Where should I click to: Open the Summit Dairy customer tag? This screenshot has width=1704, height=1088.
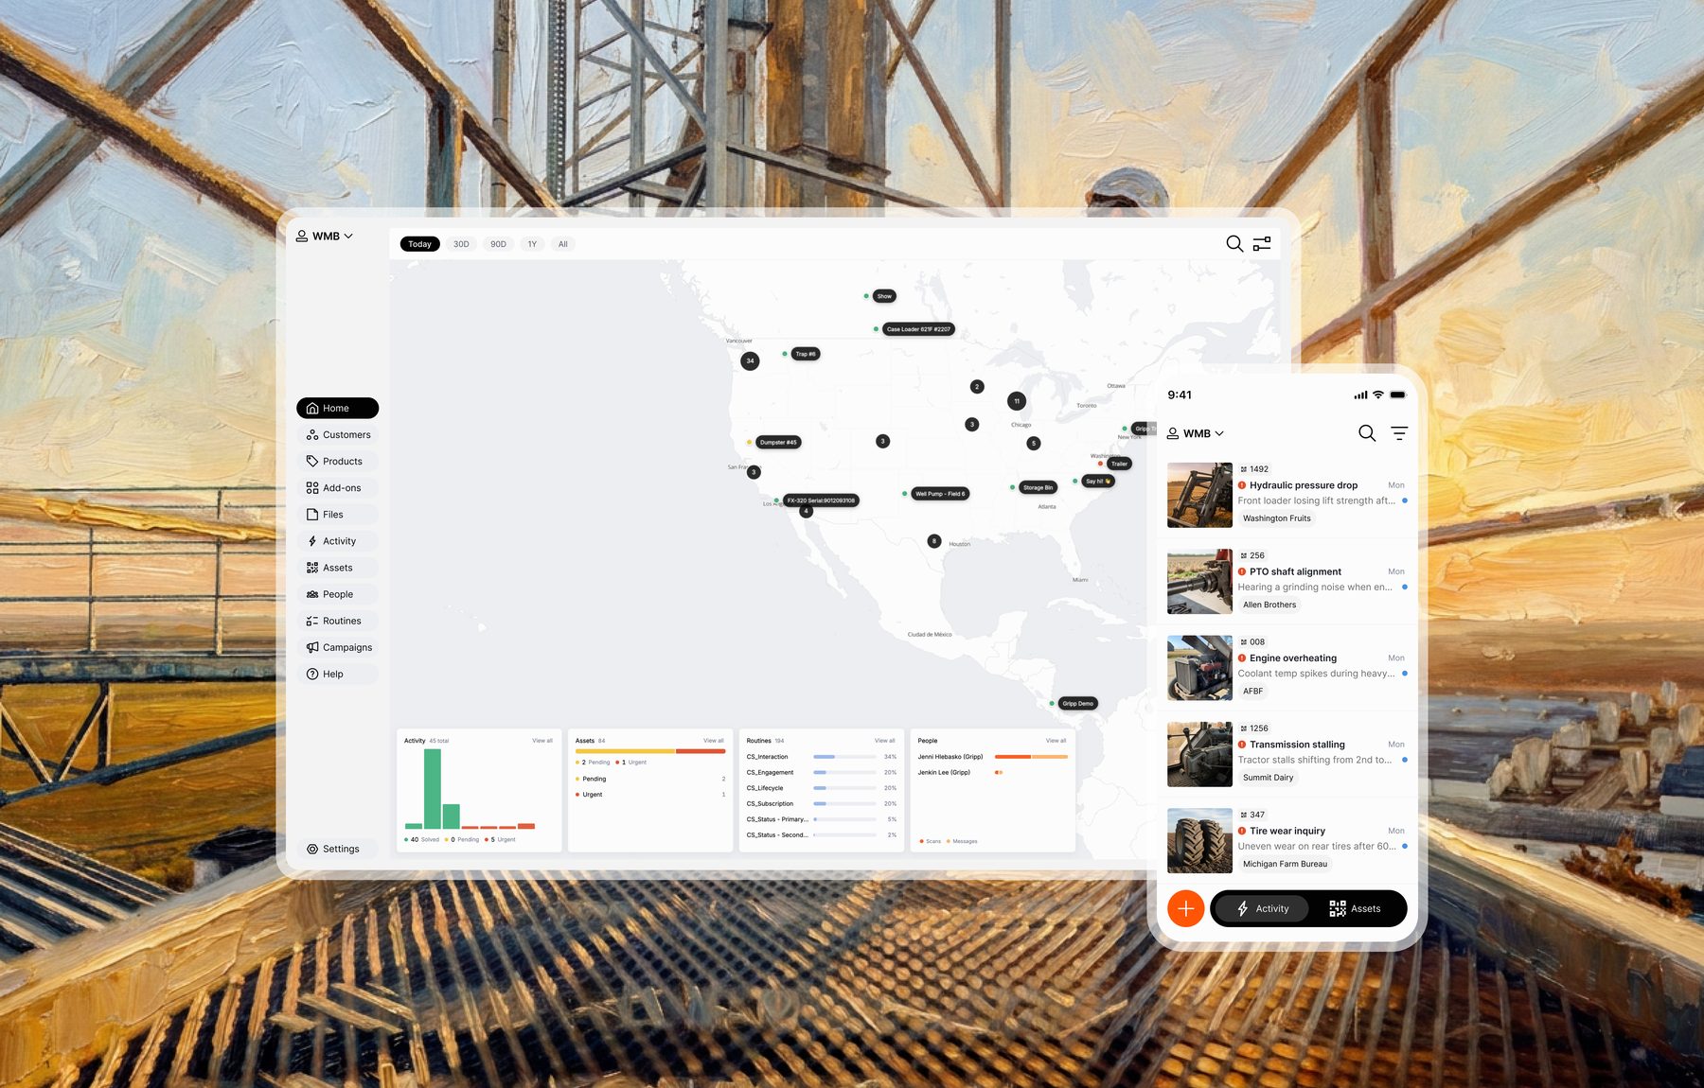tap(1268, 778)
